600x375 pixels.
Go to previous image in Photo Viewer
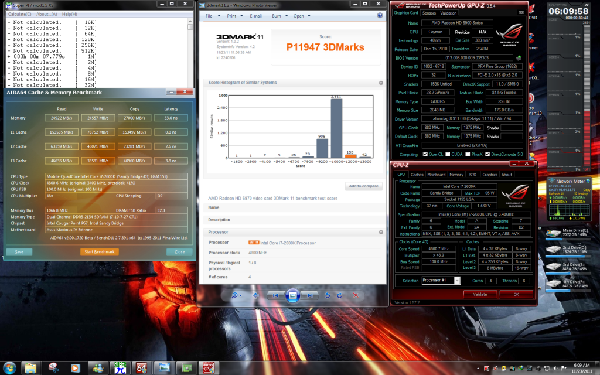(275, 295)
